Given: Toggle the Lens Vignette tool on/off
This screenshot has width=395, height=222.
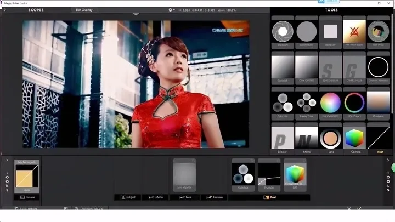Looking at the screenshot, I should pos(194,161).
